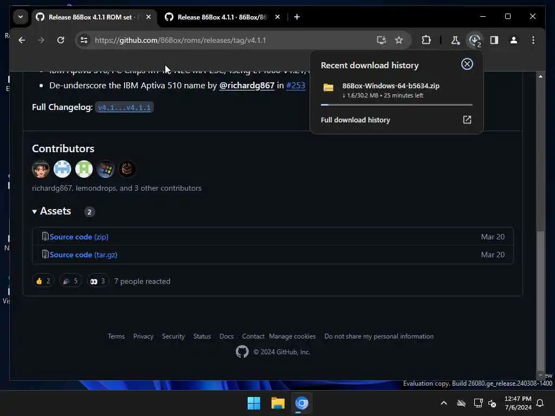Click the network tray icon
Screen dimensions: 555x416
478,403
